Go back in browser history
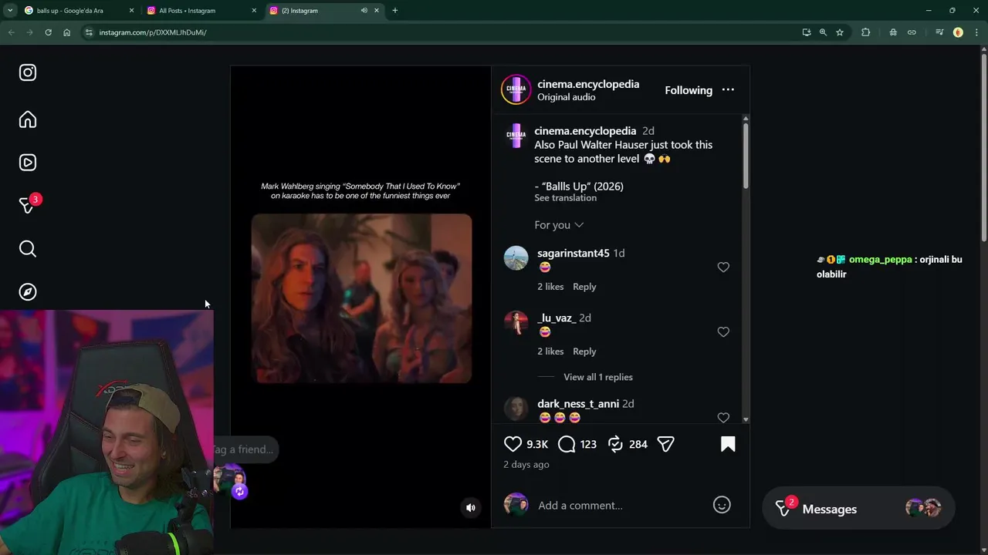Screen dimensions: 988x555 11,32
